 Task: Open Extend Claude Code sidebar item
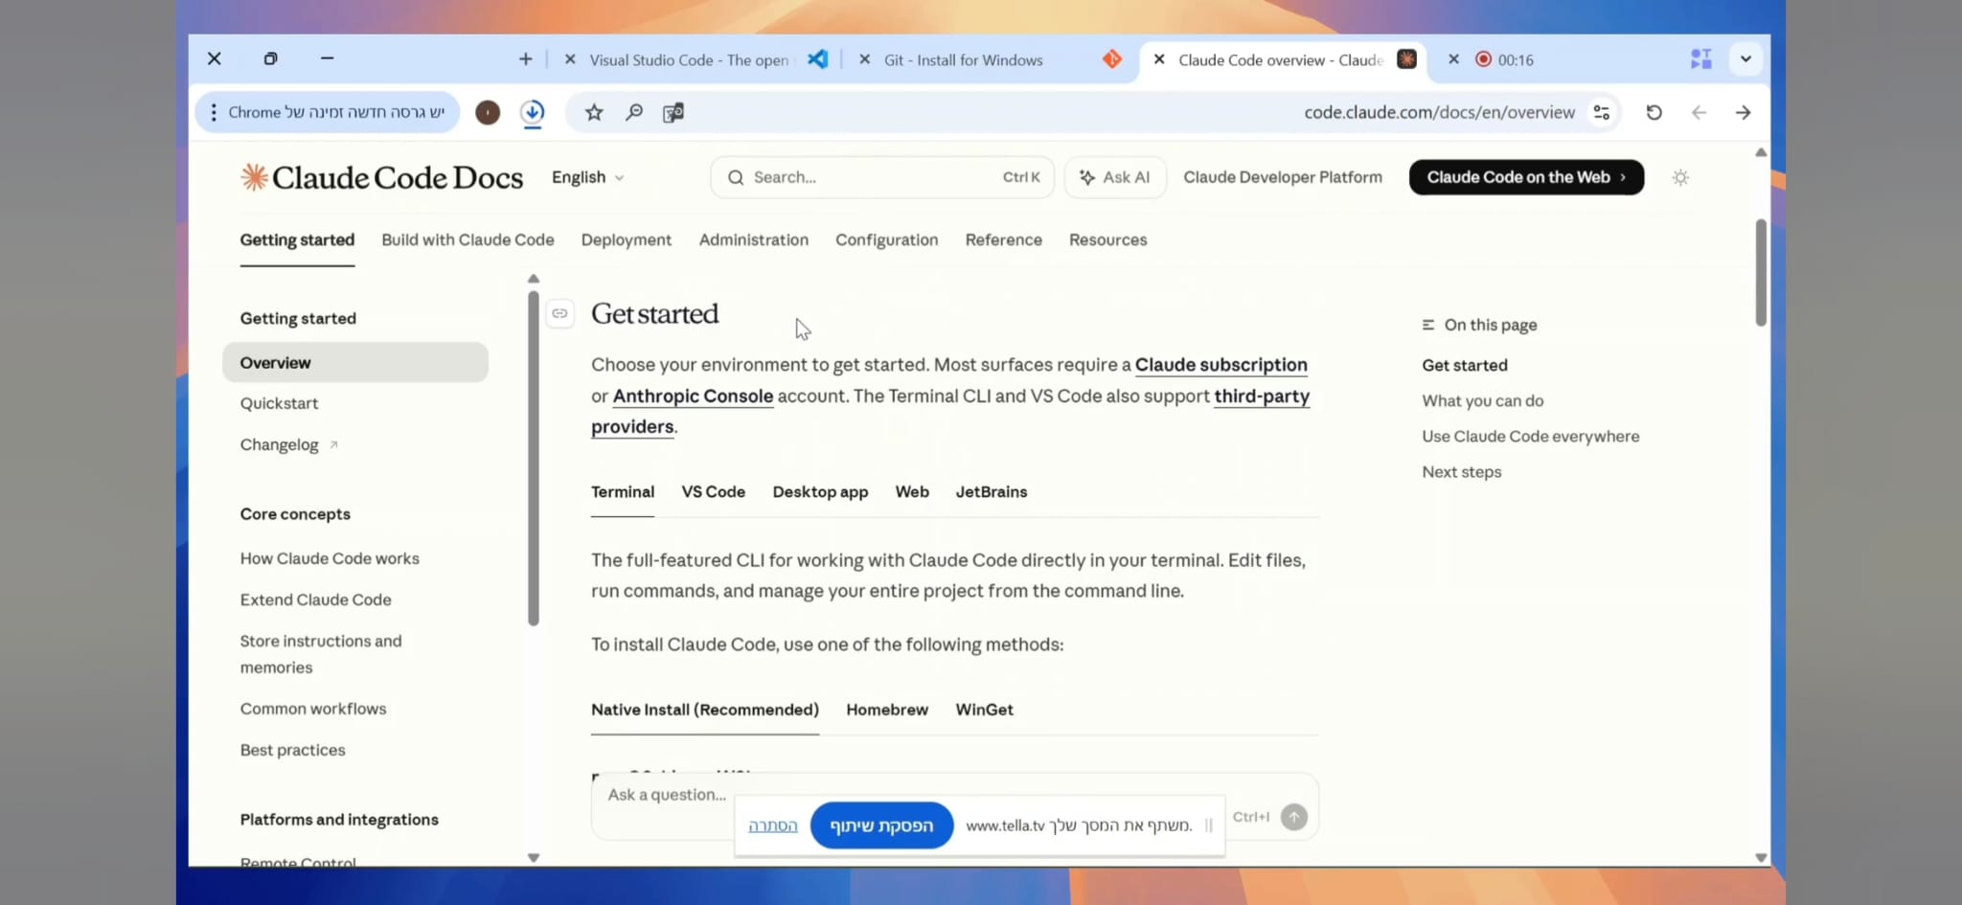(315, 600)
